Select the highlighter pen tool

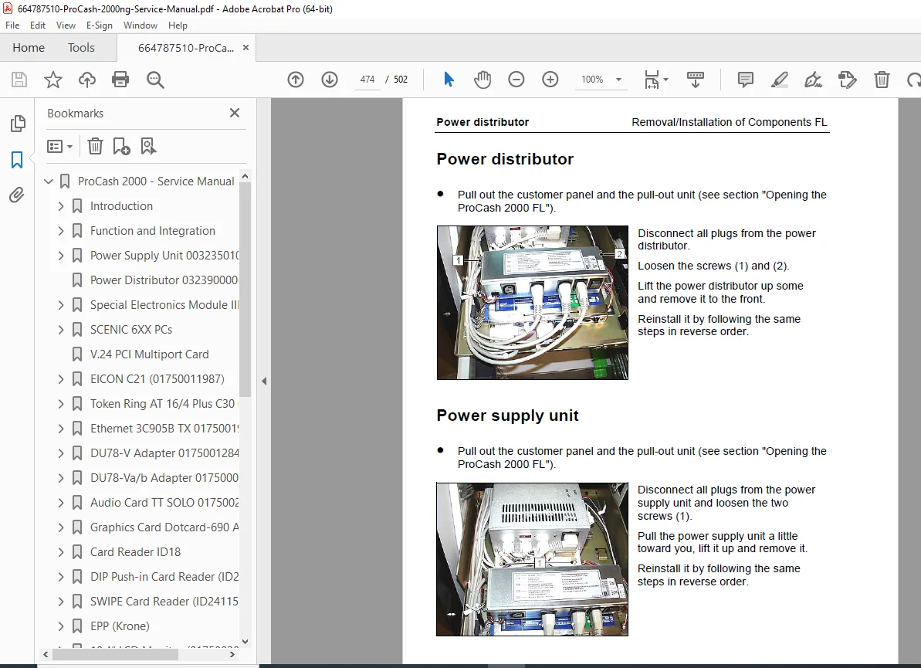click(780, 80)
